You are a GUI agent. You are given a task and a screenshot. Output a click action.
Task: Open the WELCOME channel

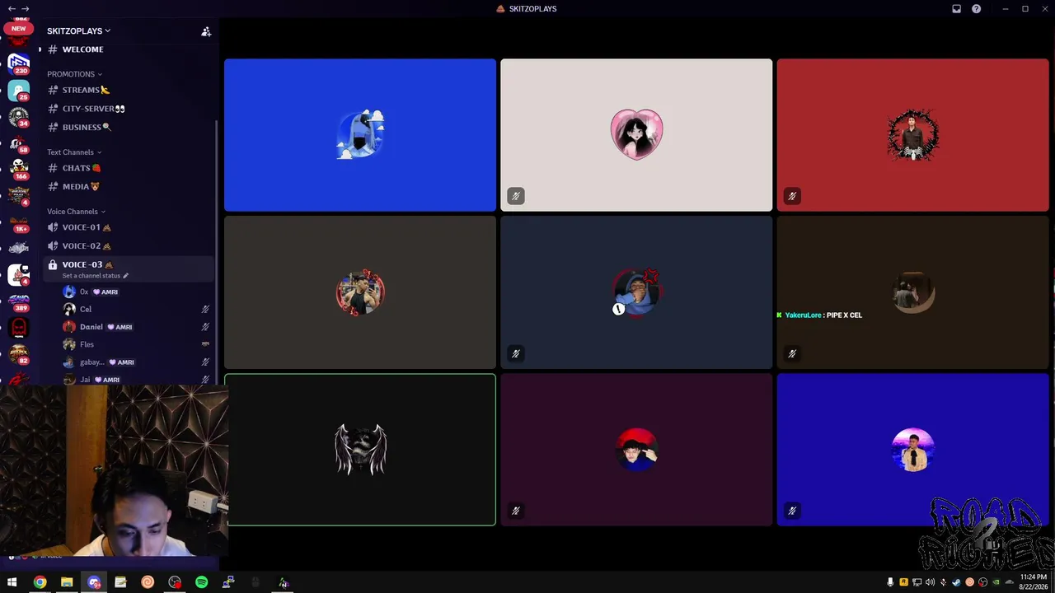click(129, 49)
